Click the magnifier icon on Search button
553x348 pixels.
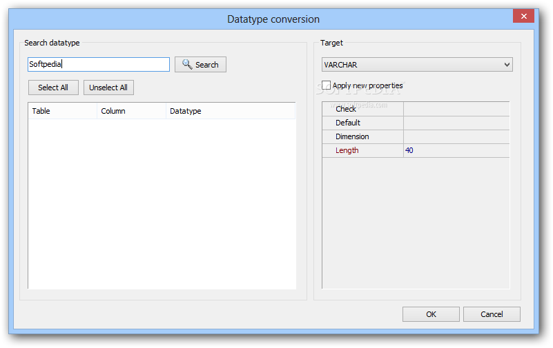[187, 64]
